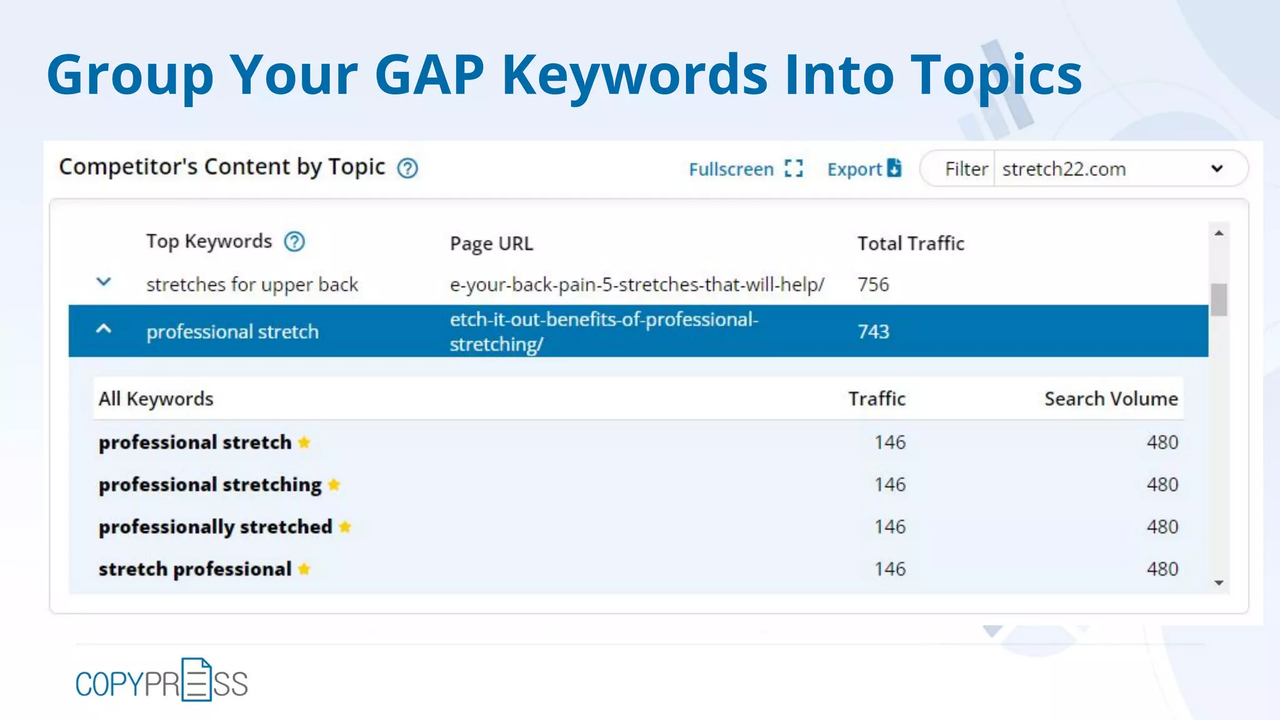This screenshot has width=1280, height=720.
Task: Click the 'Traffic' column header
Action: click(877, 399)
